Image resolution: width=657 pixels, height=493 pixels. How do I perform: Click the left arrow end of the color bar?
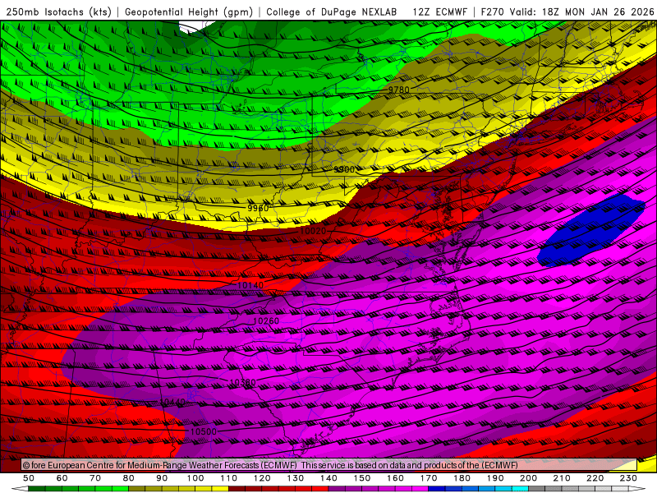(20, 489)
